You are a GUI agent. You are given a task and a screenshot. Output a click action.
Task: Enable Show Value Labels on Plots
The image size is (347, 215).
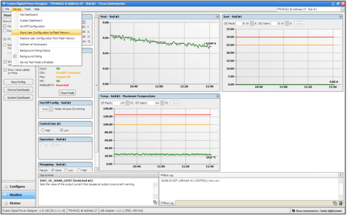point(5,70)
